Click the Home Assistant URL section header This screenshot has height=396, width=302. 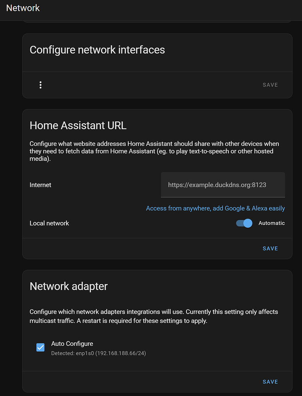pos(78,125)
